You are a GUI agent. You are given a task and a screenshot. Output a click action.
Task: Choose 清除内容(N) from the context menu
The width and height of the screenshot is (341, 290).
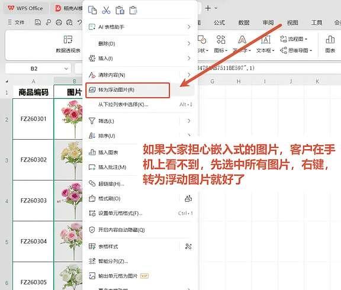[x=139, y=75]
